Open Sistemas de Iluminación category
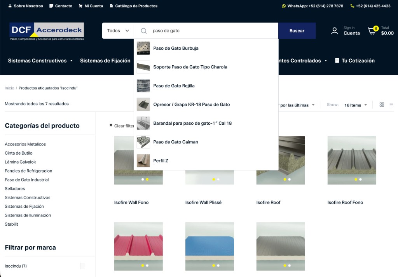 28,215
